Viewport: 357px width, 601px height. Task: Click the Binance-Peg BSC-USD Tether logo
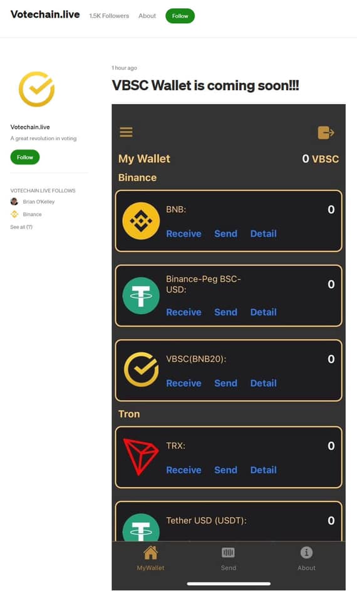pyautogui.click(x=141, y=295)
